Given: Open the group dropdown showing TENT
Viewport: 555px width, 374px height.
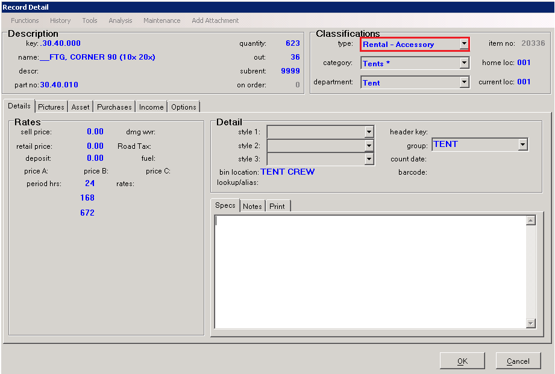Looking at the screenshot, I should 522,145.
